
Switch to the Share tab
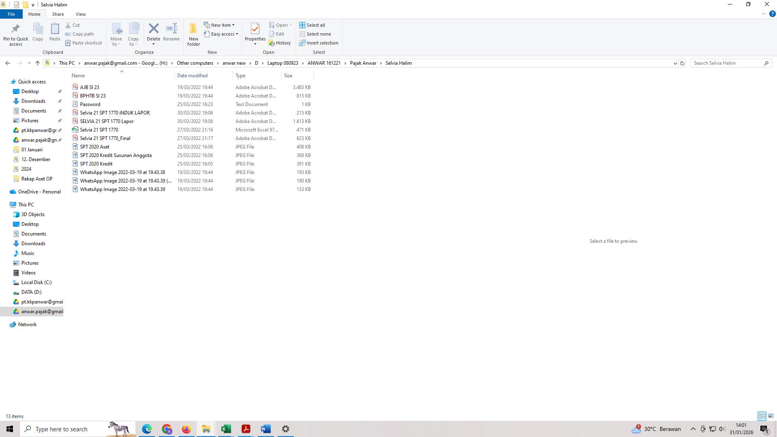coord(58,14)
